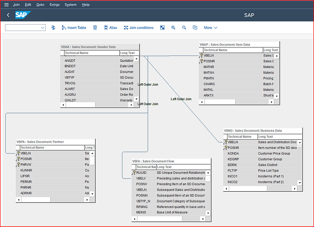Click scroll-right arrow in VBAP table
This screenshot has height=227, width=314.
click(x=271, y=102)
